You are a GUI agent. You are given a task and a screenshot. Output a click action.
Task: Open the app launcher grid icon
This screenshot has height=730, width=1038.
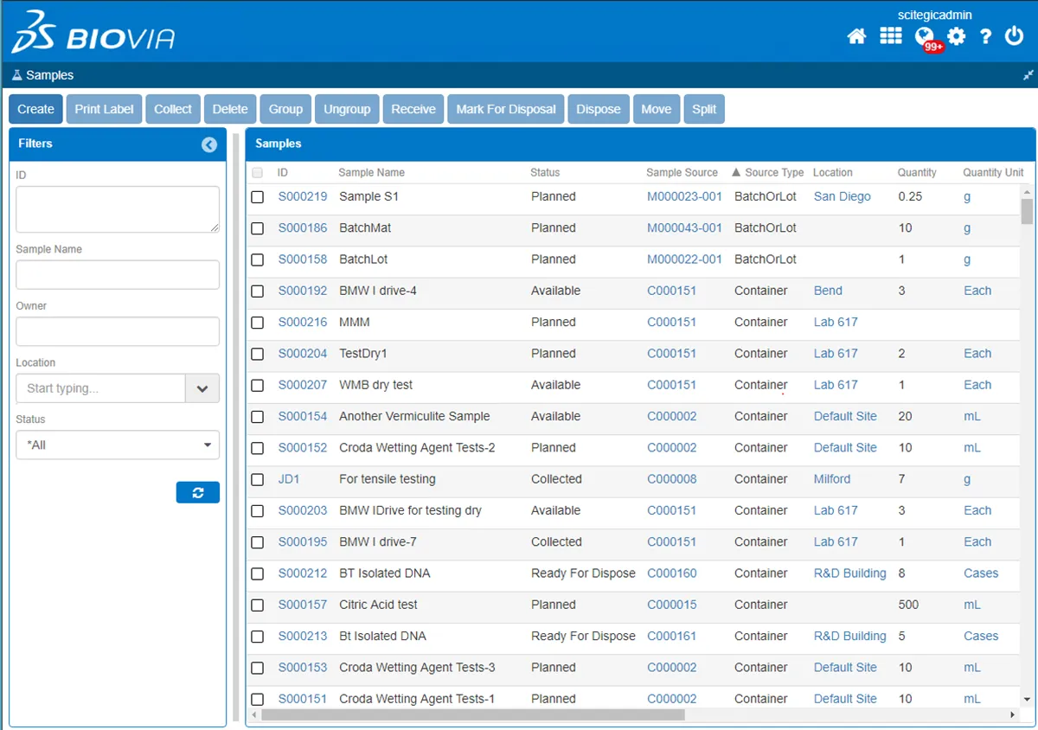(891, 37)
